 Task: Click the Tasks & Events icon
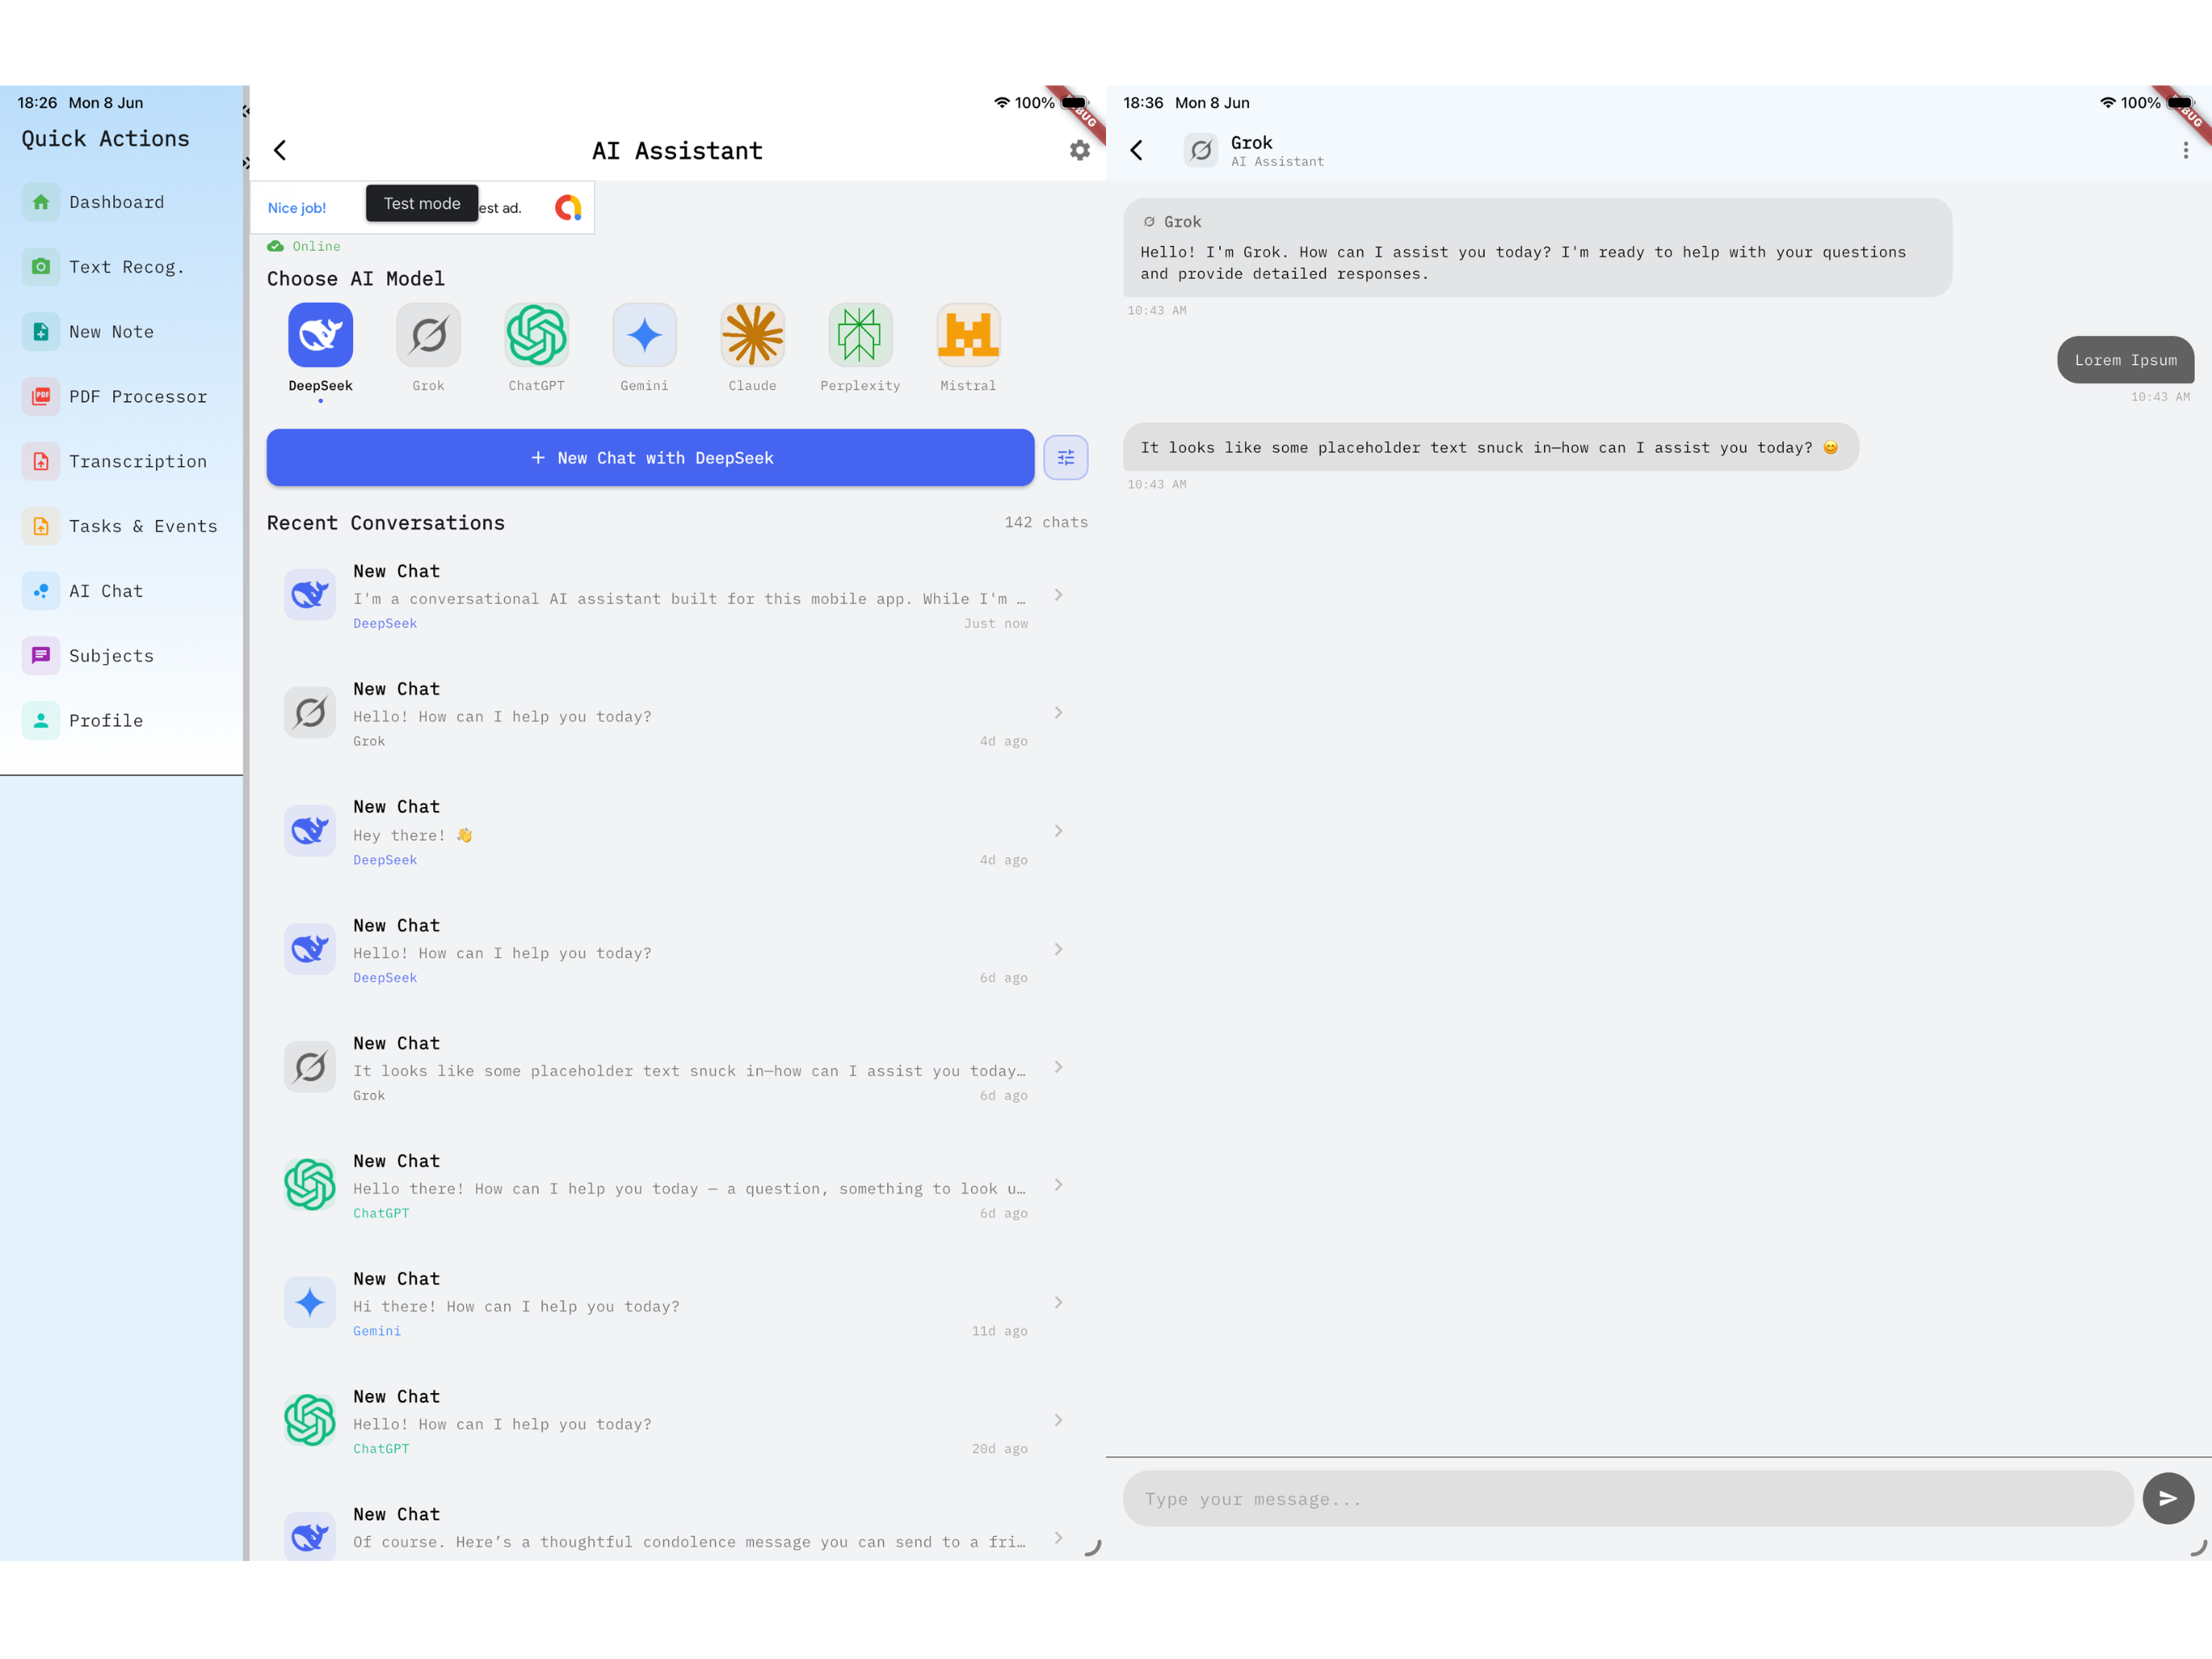(x=41, y=526)
